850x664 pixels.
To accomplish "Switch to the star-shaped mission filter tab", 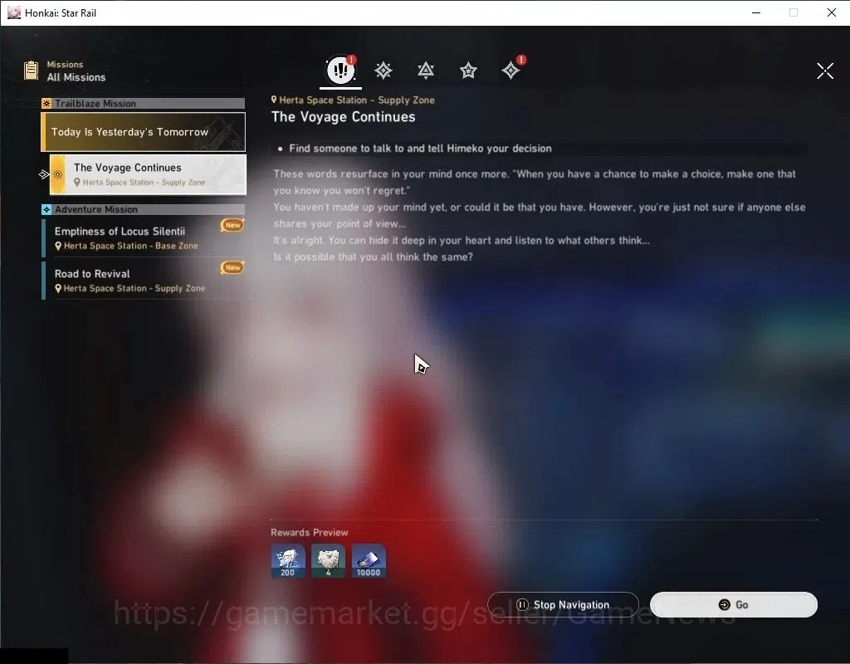I will pyautogui.click(x=468, y=71).
